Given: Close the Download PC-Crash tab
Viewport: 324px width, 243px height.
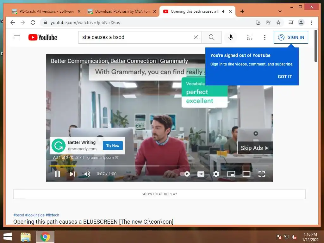Looking at the screenshot, I should point(154,11).
